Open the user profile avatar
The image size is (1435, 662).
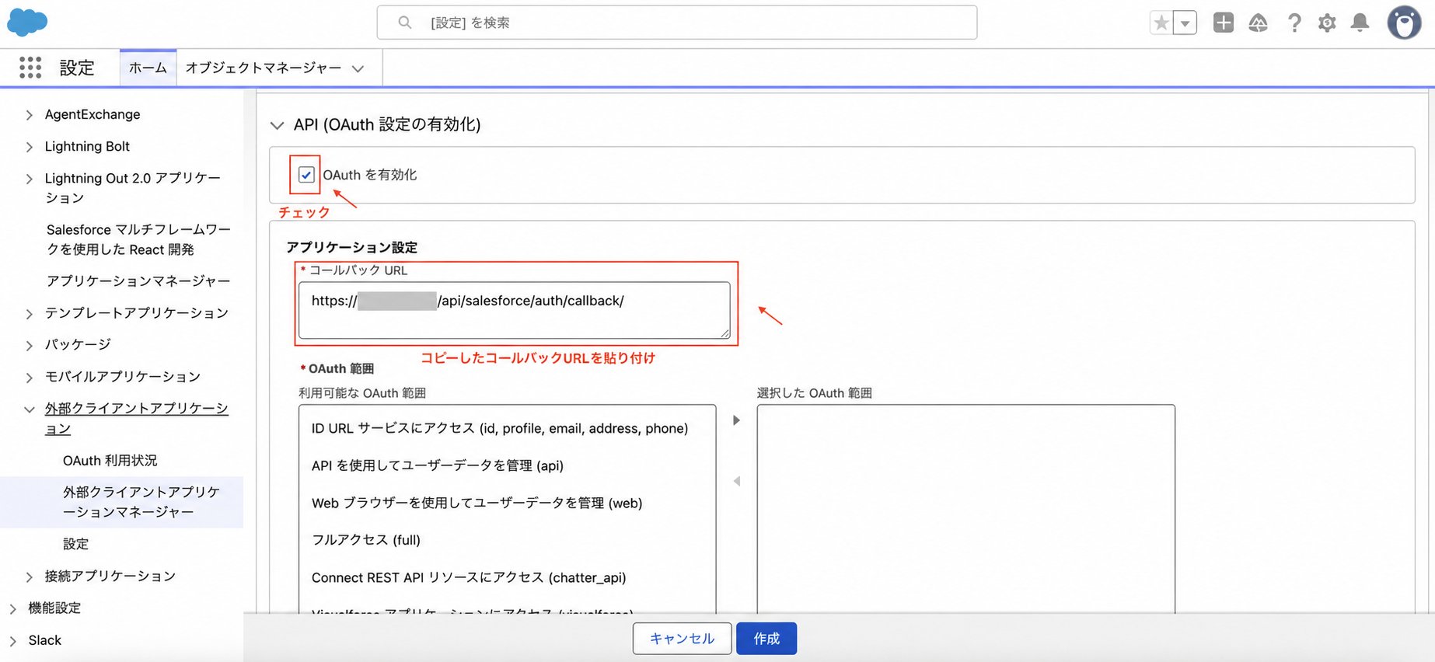coord(1404,23)
